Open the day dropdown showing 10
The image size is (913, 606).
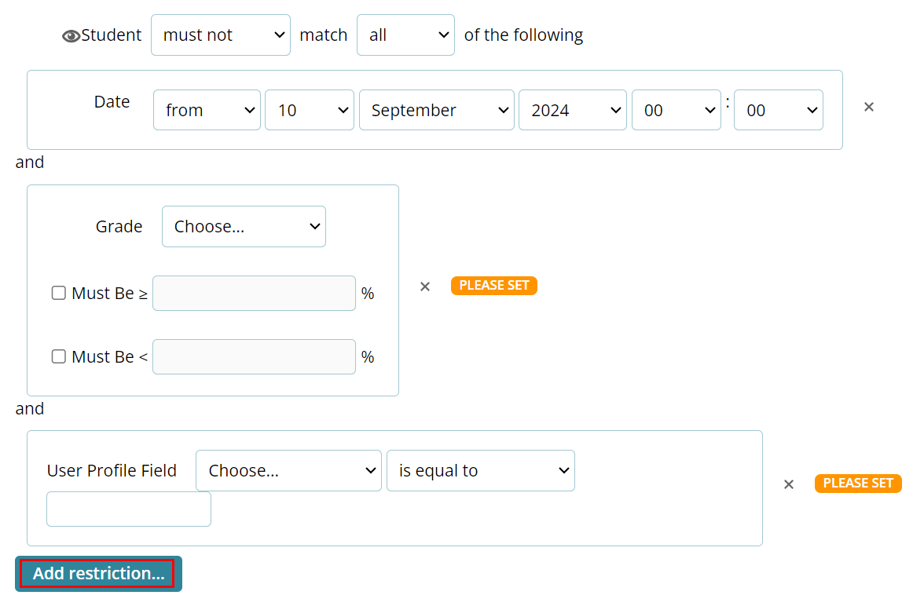309,110
